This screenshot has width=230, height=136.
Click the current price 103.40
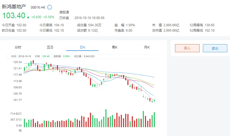click(x=14, y=16)
